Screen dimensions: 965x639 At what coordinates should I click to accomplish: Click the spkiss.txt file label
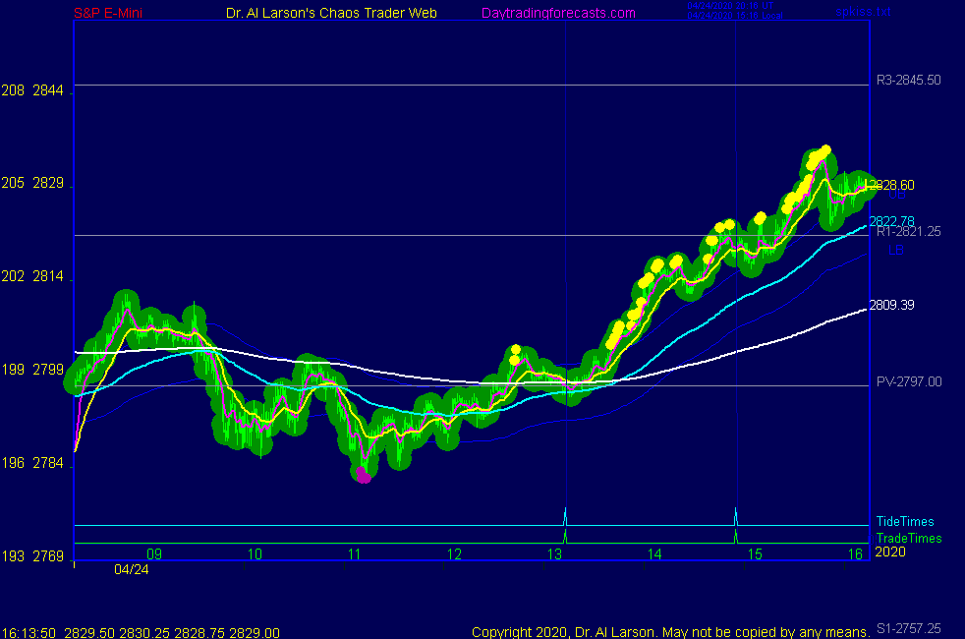point(863,11)
